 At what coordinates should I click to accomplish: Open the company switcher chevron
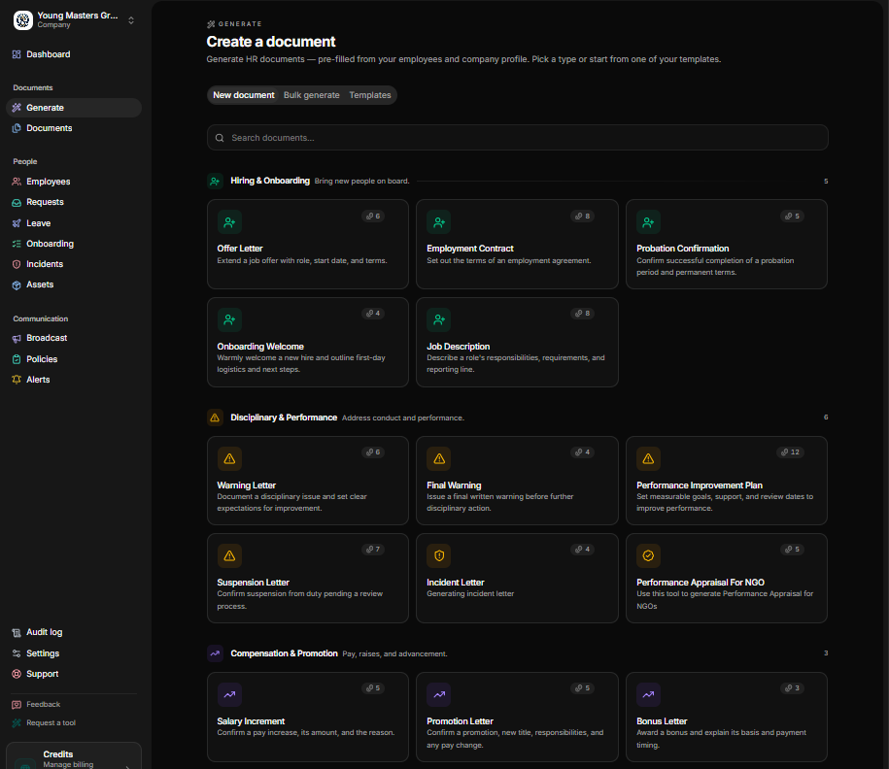pyautogui.click(x=131, y=20)
